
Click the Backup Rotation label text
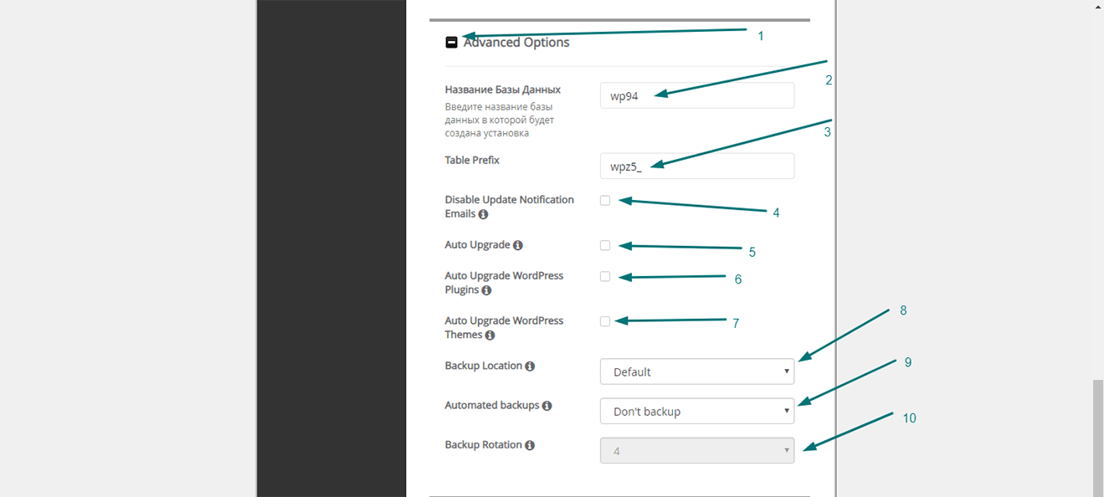click(483, 445)
